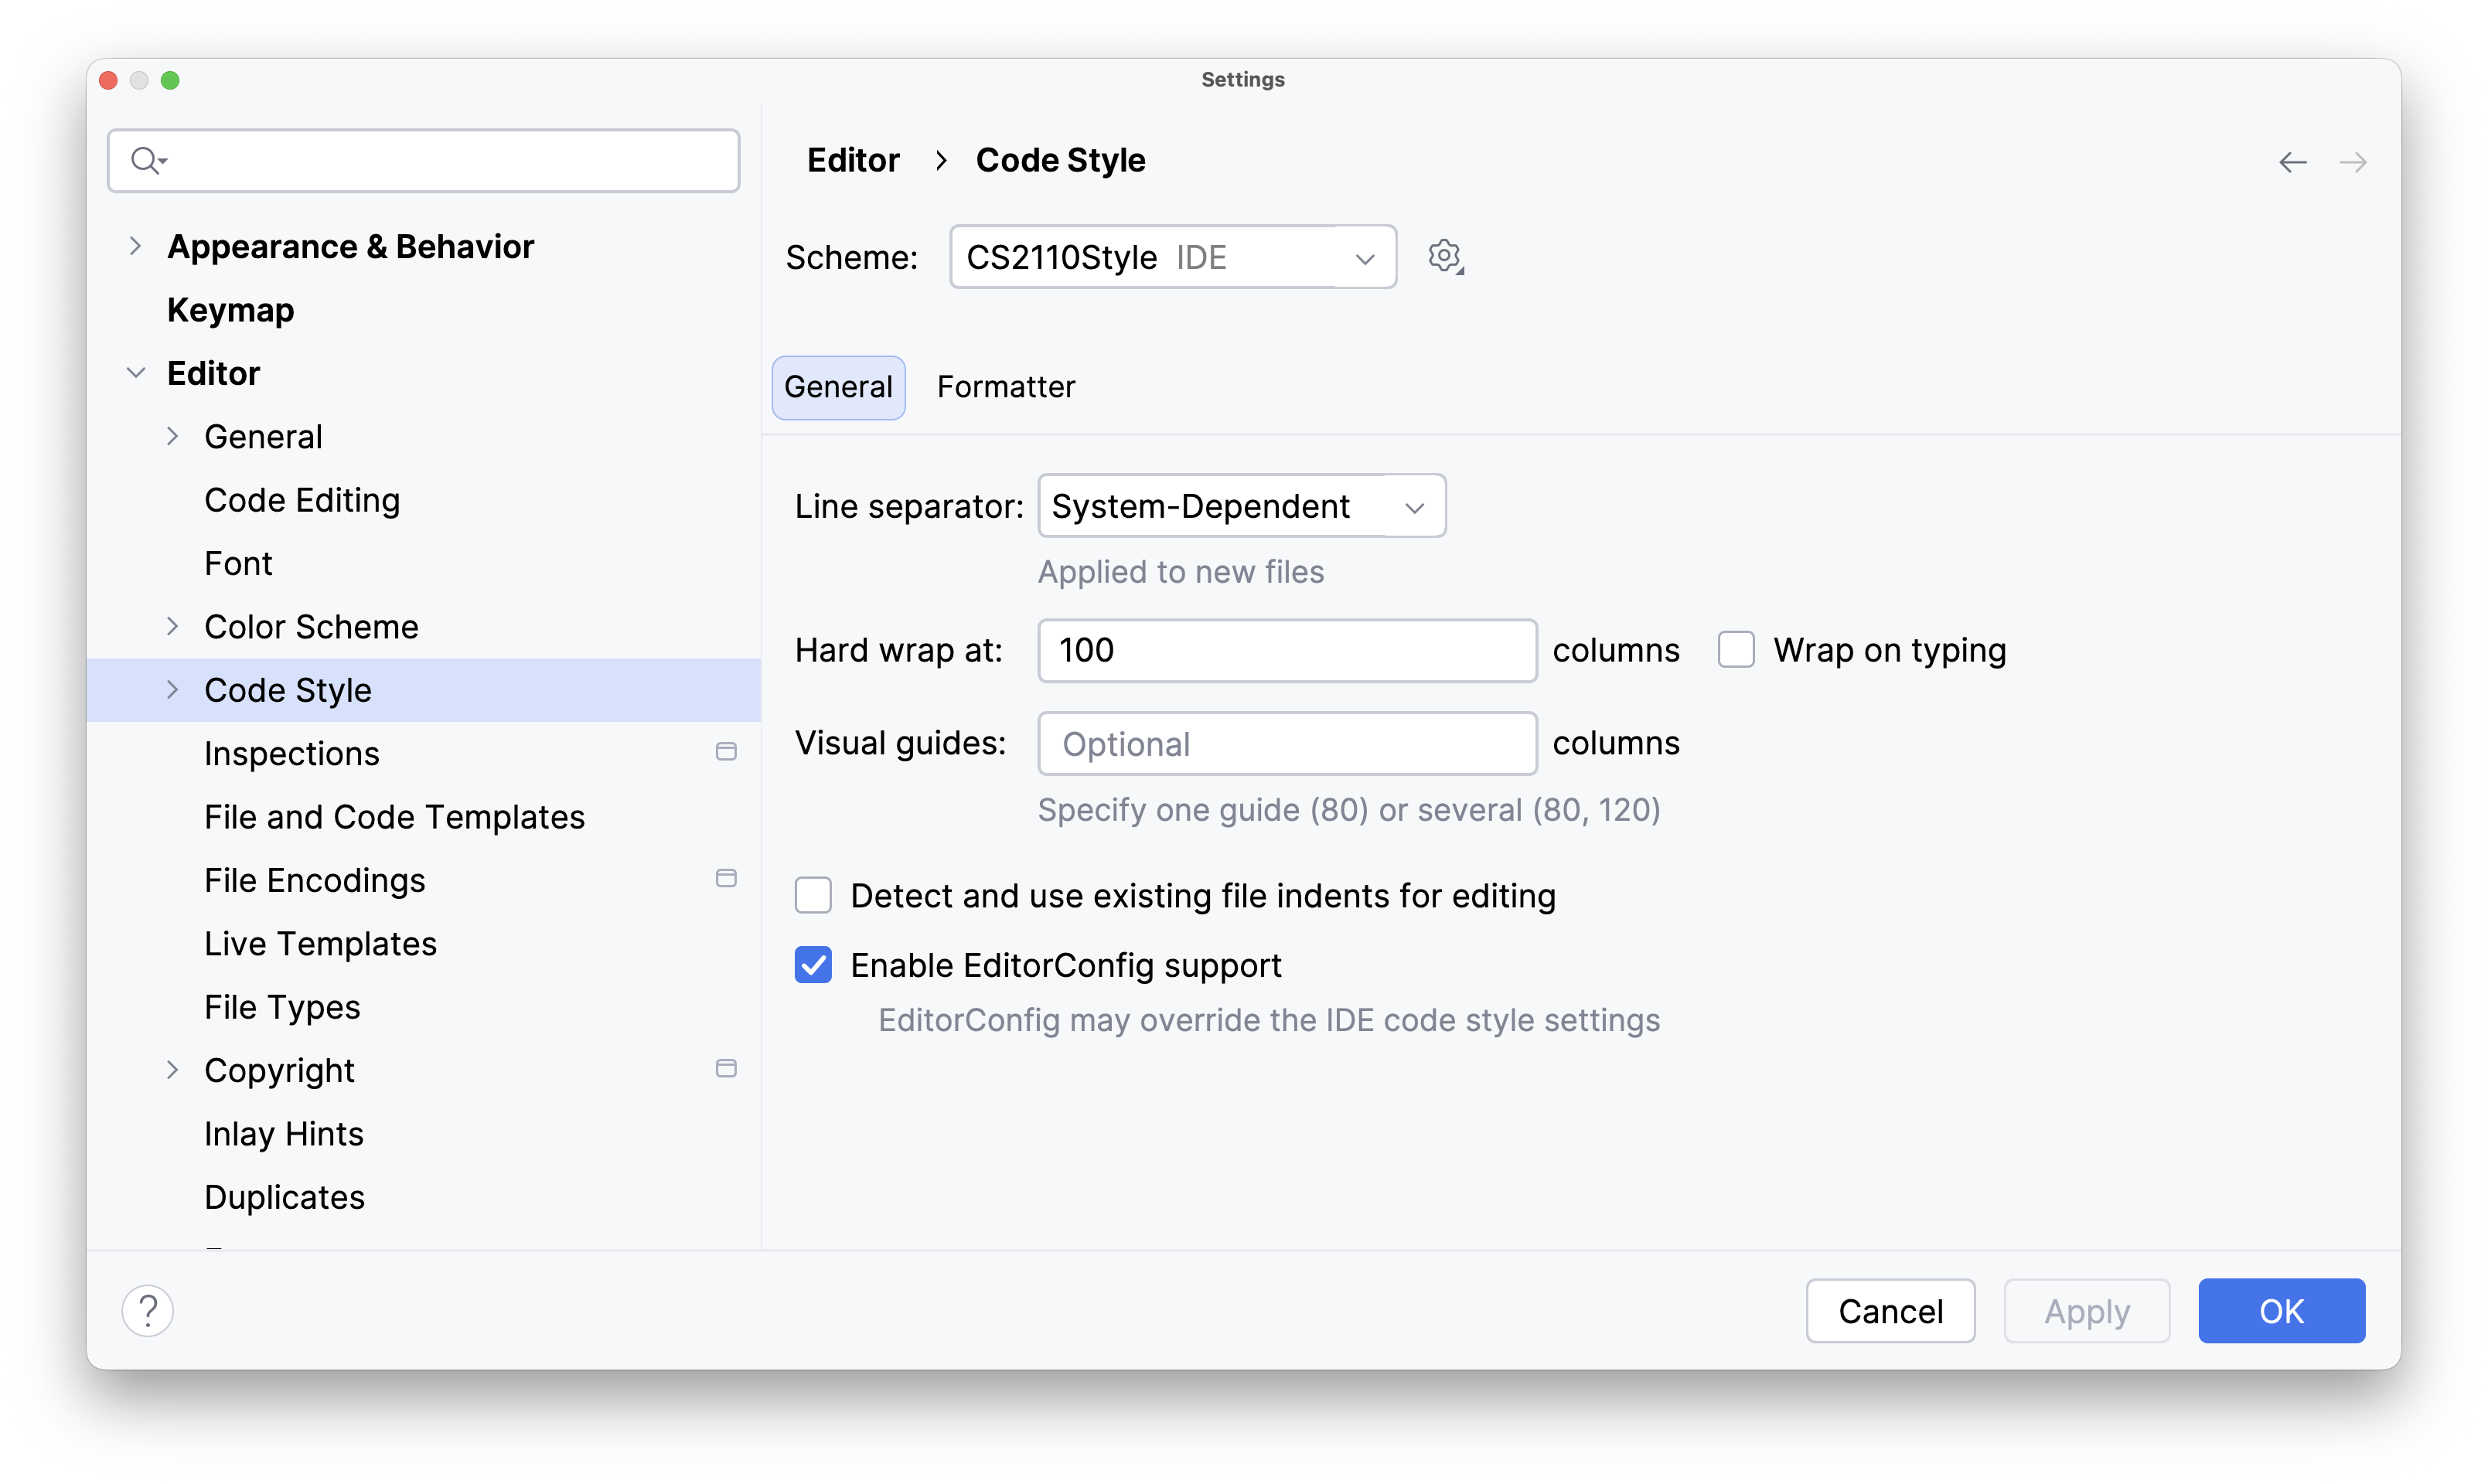This screenshot has width=2488, height=1484.
Task: Click the indicator icon beside File Encodings
Action: coord(726,878)
